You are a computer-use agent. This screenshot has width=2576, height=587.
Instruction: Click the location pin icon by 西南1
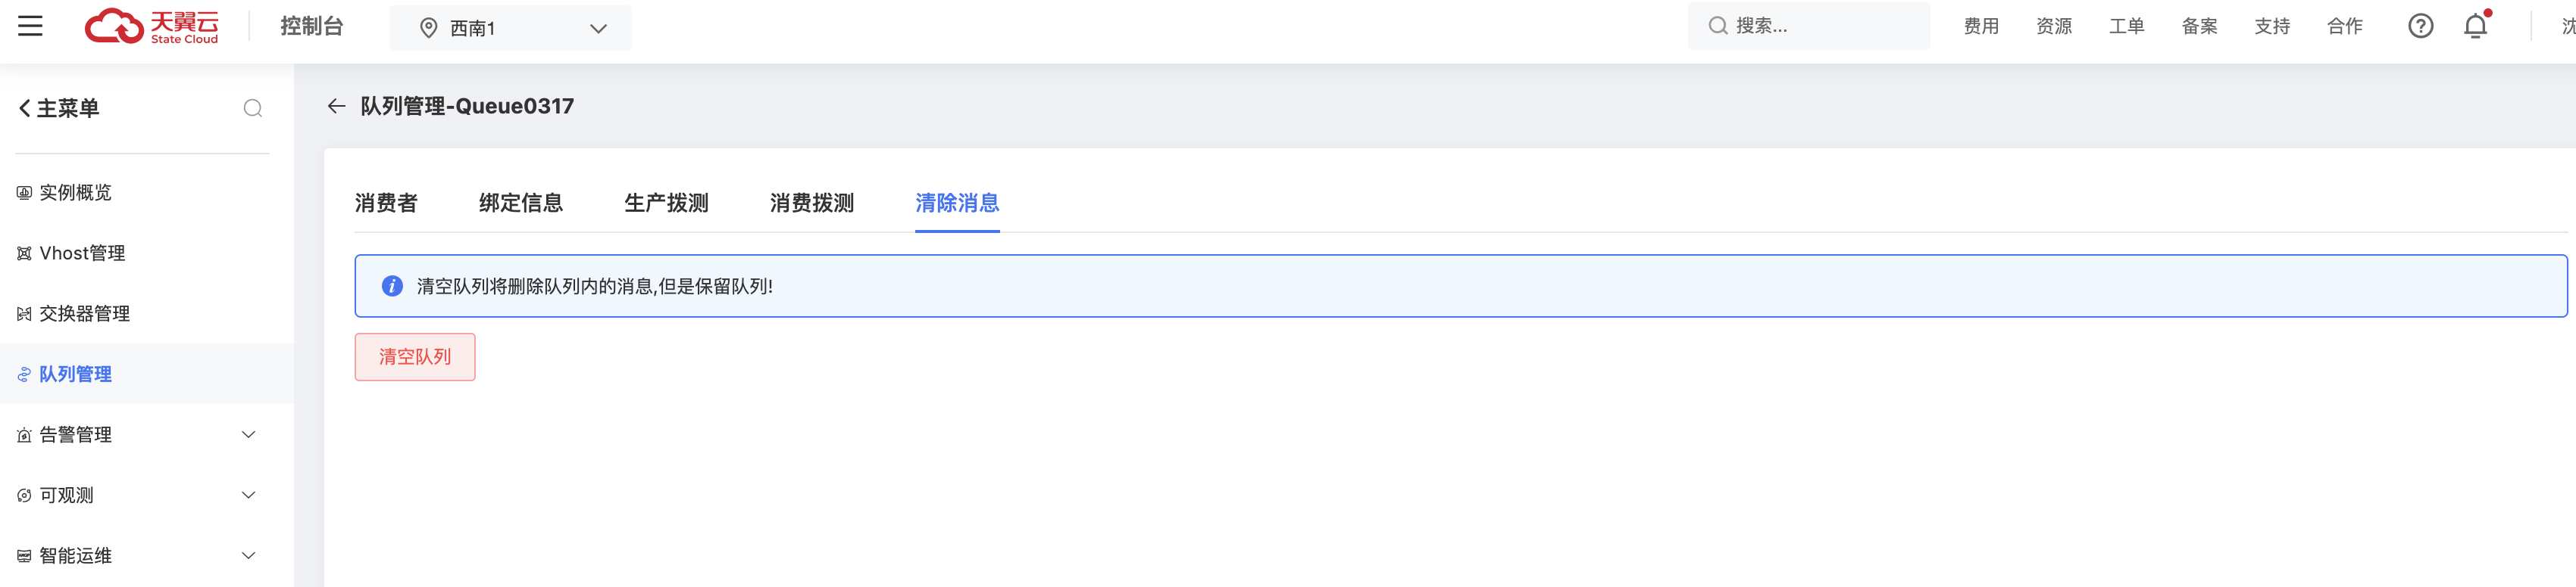(429, 28)
